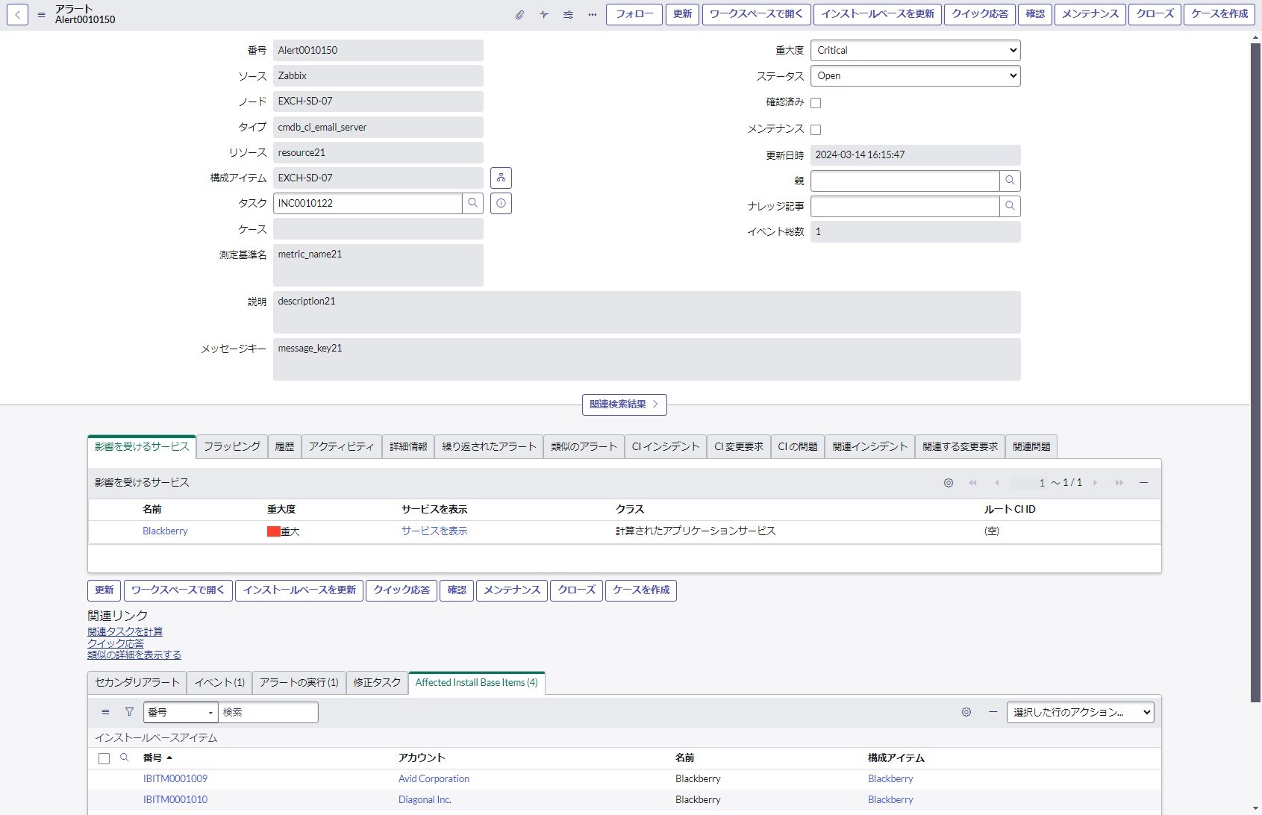The width and height of the screenshot is (1262, 815).
Task: Focus the Install Base 検索 input field
Action: [x=268, y=712]
